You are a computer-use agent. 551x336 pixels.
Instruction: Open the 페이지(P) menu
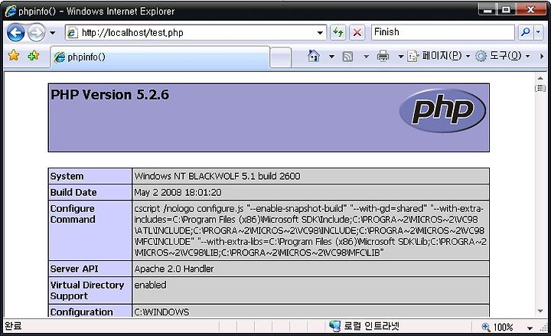click(x=439, y=56)
